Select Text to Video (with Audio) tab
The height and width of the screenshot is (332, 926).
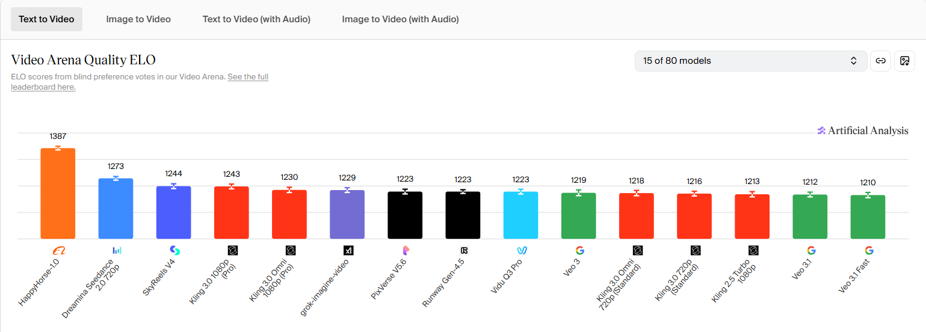256,19
